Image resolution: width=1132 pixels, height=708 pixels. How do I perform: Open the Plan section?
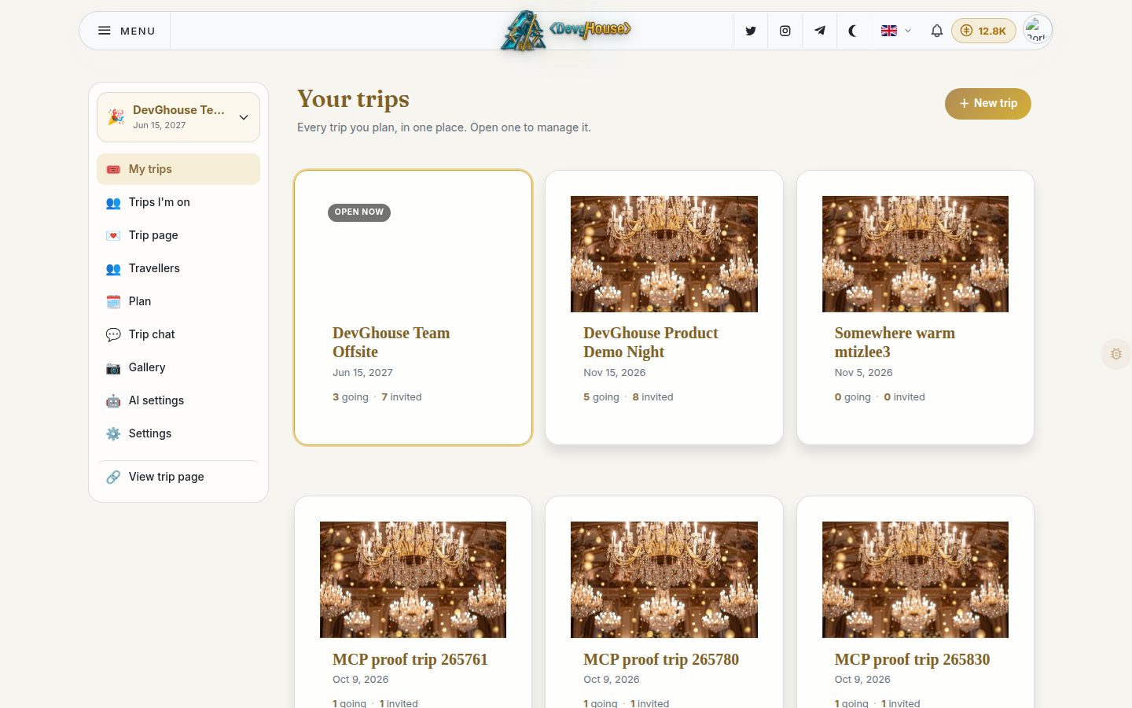pos(178,301)
